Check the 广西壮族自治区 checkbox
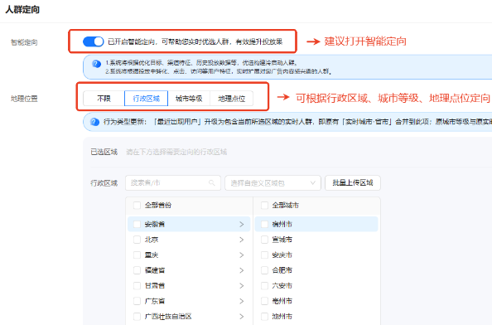 [x=137, y=317]
